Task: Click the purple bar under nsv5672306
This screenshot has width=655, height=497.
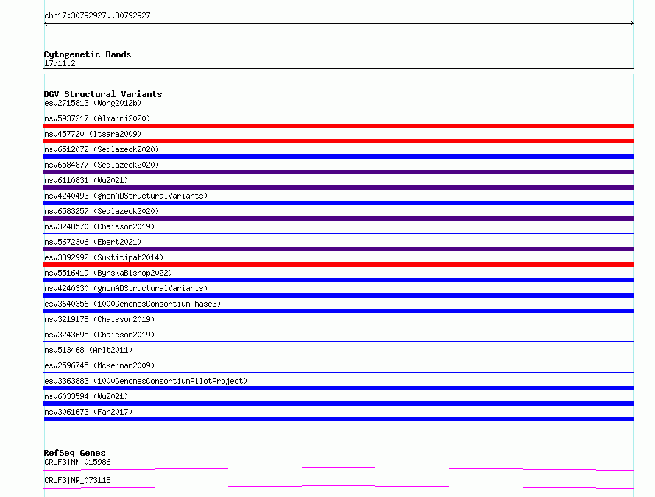Action: click(x=339, y=249)
